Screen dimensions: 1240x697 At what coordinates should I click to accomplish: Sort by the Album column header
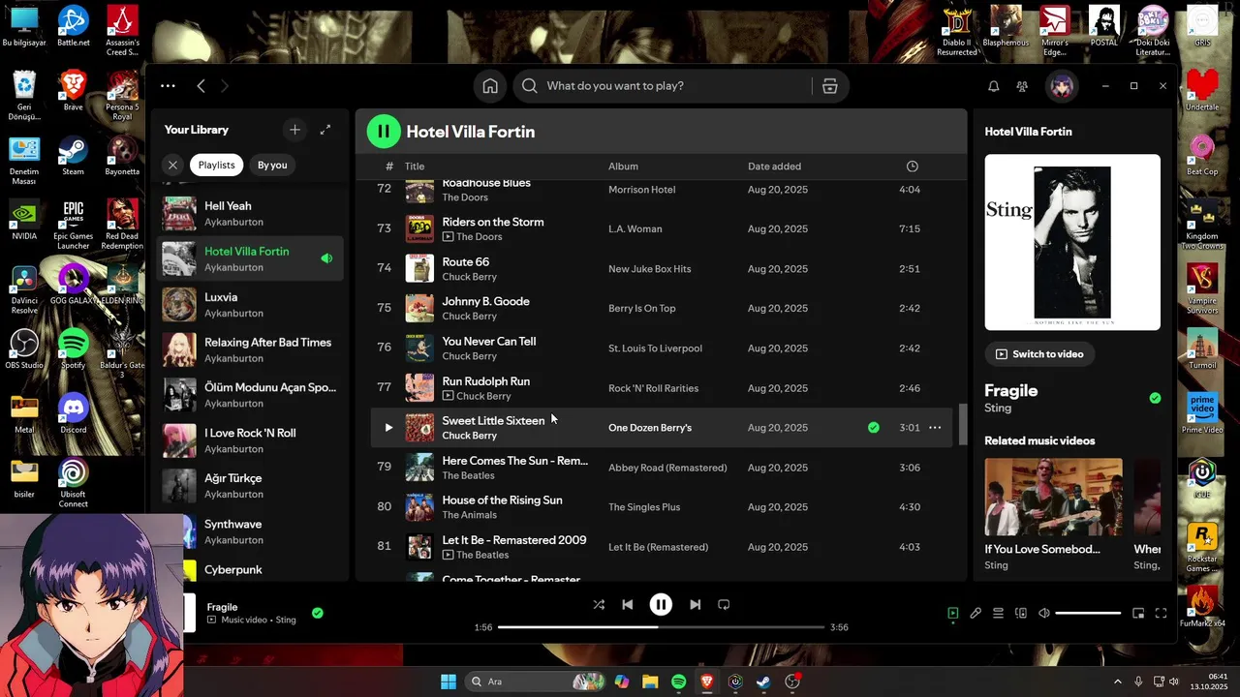tap(623, 167)
